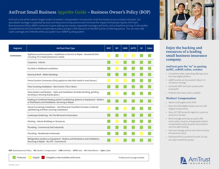219x169 pixels.
Task: Click yellow WC square for Refrigeration Systems
Action: [117, 140]
